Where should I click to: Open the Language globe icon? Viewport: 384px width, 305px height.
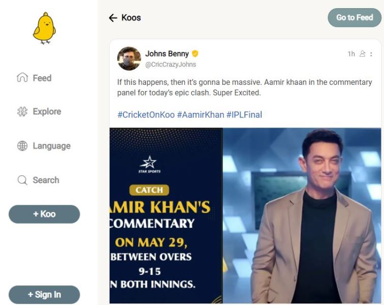point(22,146)
